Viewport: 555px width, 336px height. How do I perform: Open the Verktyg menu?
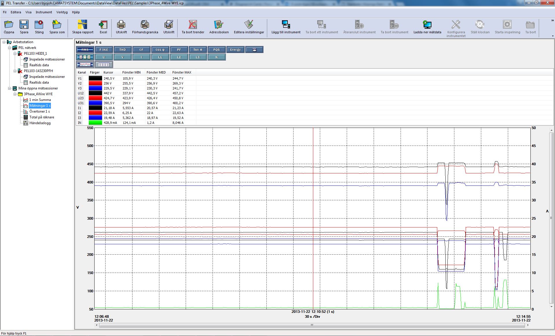tap(62, 12)
